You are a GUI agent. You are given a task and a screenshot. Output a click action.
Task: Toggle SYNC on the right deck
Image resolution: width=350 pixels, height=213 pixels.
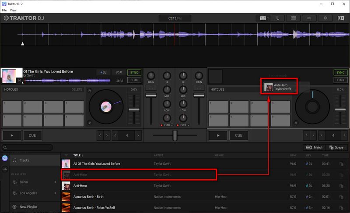[340, 72]
